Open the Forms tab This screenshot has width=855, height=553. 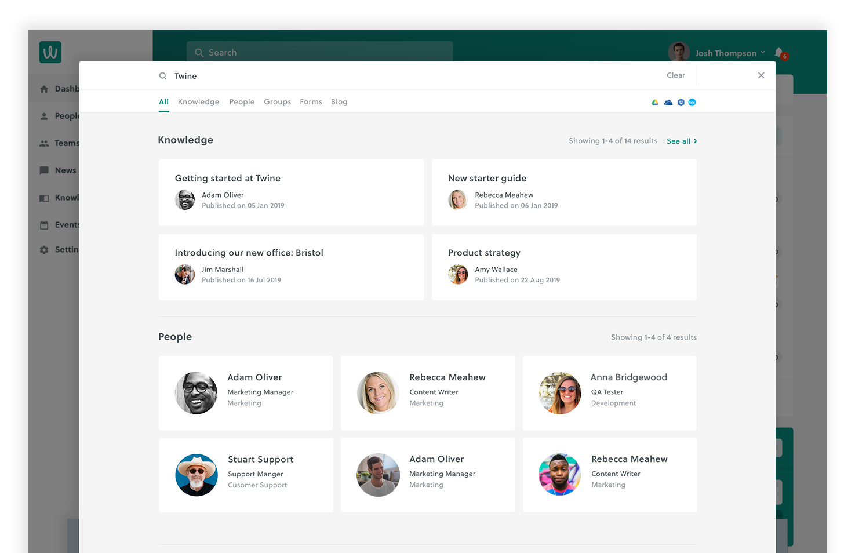pos(311,102)
